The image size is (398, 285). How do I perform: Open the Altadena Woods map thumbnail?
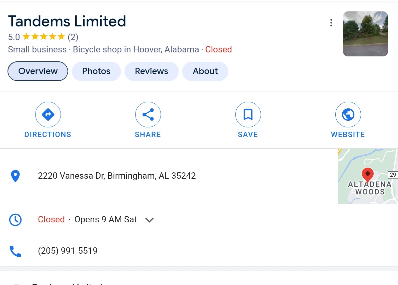(x=368, y=176)
